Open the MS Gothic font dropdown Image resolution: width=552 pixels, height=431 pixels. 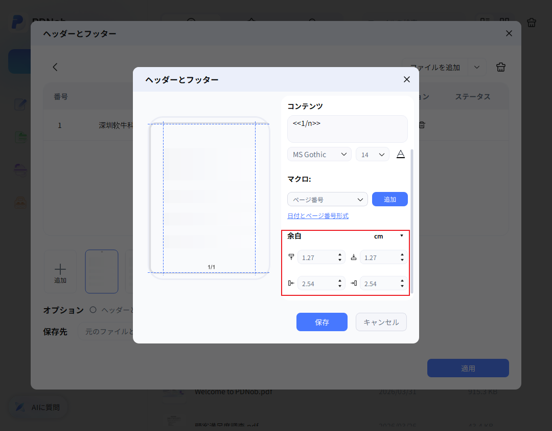[x=319, y=154]
